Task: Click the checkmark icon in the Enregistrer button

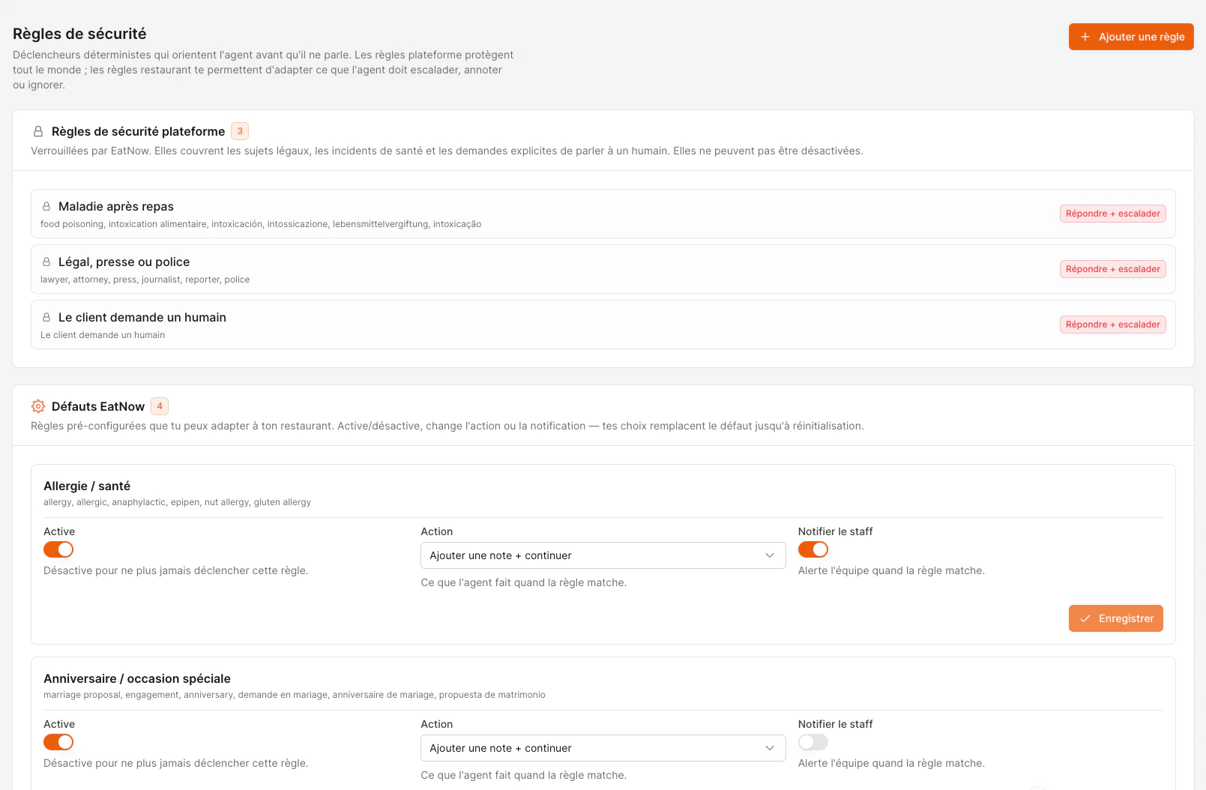Action: (1085, 618)
